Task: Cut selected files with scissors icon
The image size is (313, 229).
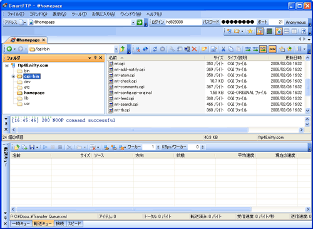Action: point(223,49)
